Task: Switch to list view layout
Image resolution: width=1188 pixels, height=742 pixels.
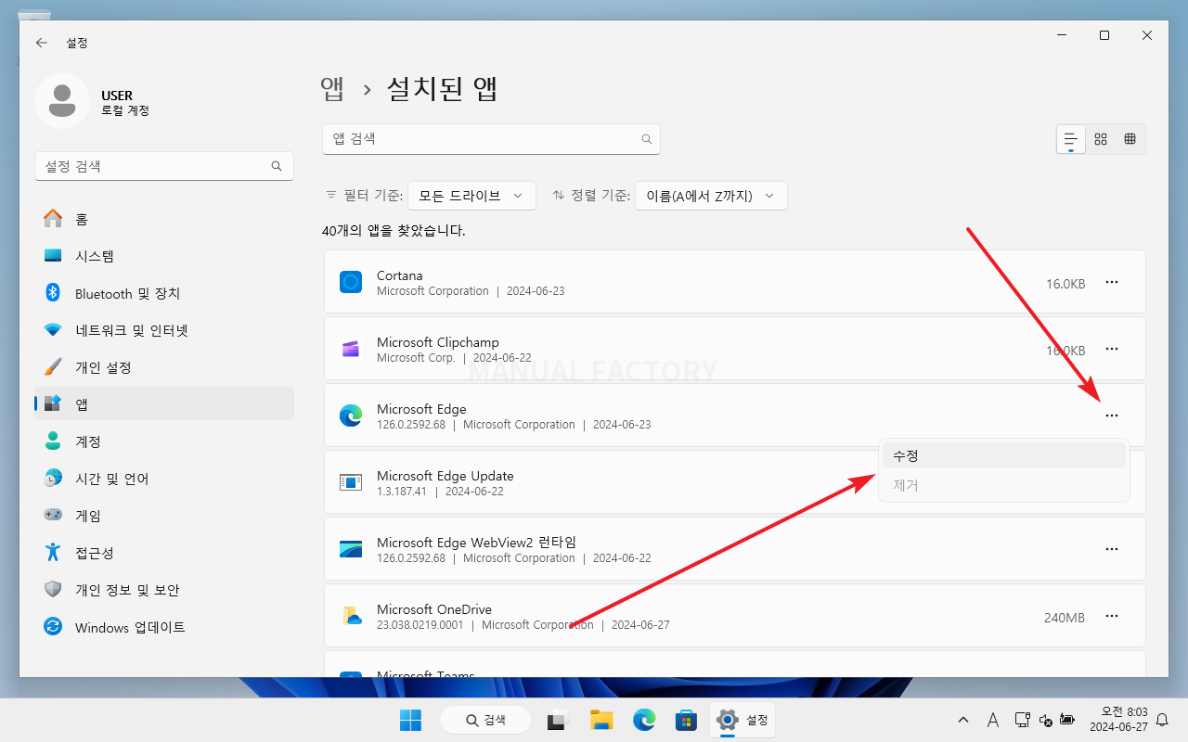Action: [1071, 139]
